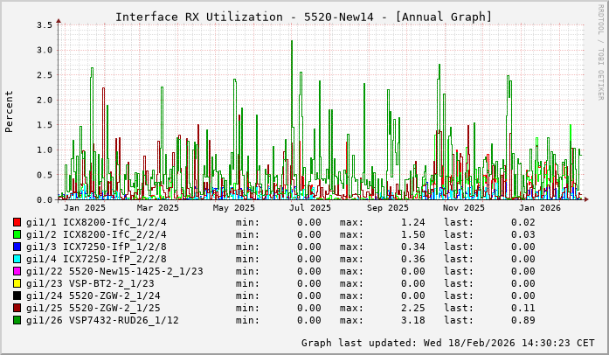This screenshot has height=355, width=609.
Task: Click the dark green gi1/26 legend swatch
Action: (17, 320)
